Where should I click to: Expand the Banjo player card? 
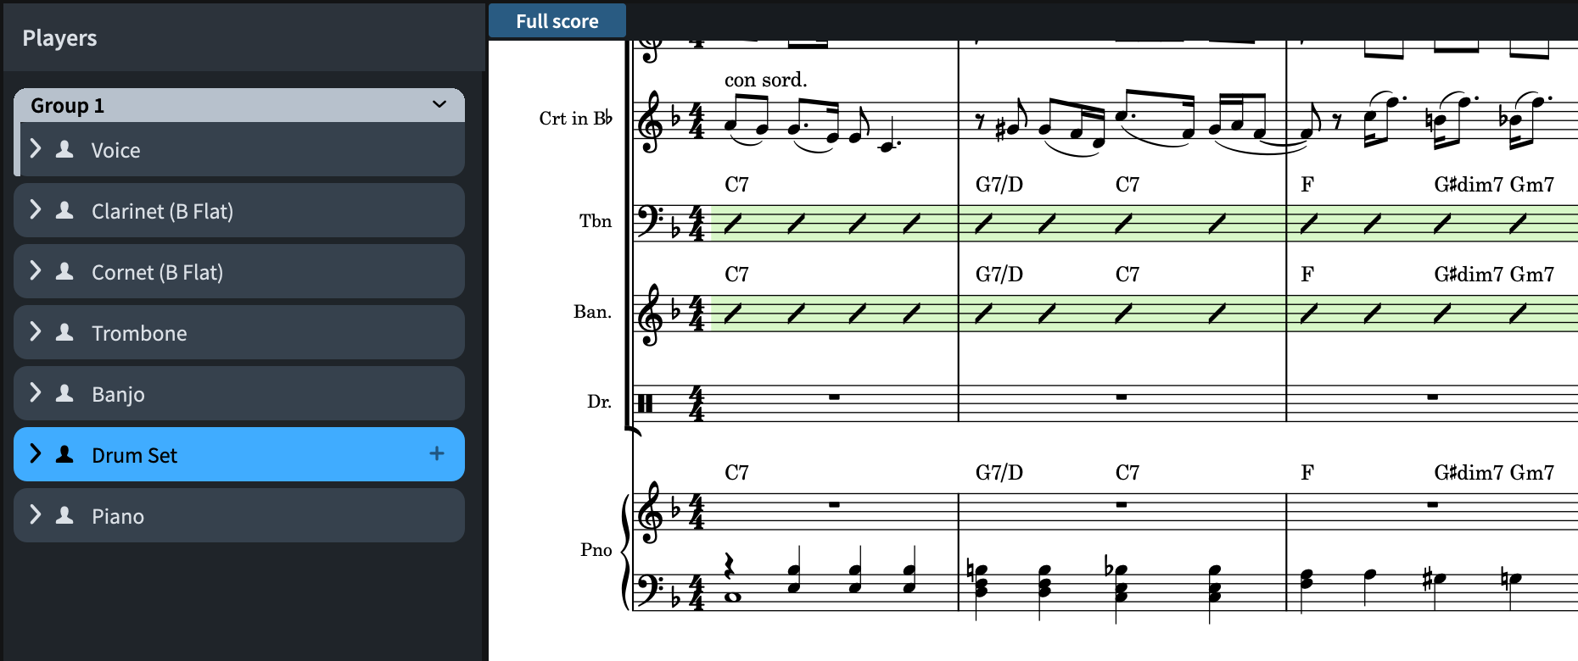(36, 393)
